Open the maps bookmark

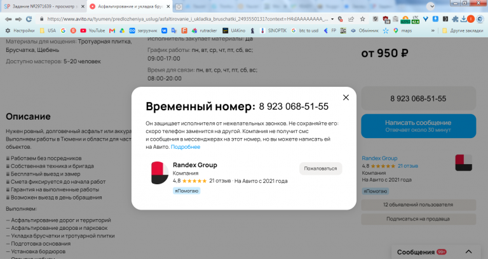click(x=402, y=30)
